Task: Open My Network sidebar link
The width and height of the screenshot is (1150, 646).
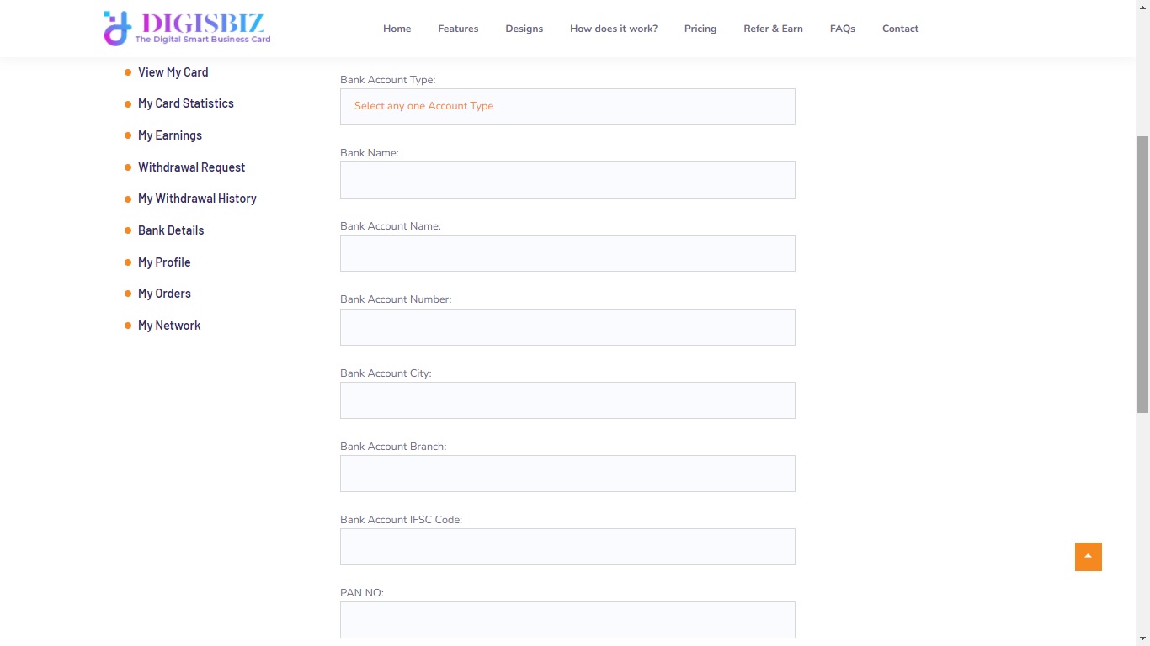Action: tap(168, 326)
